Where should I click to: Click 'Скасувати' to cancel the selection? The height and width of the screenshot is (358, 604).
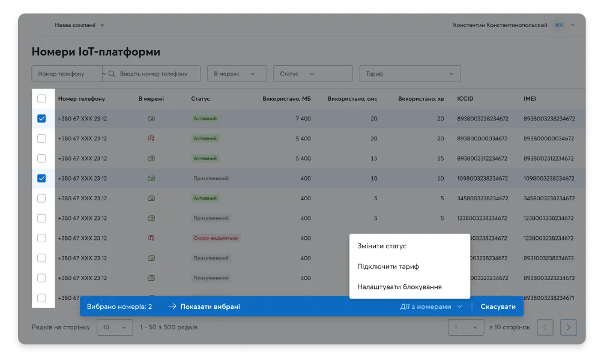pyautogui.click(x=498, y=306)
